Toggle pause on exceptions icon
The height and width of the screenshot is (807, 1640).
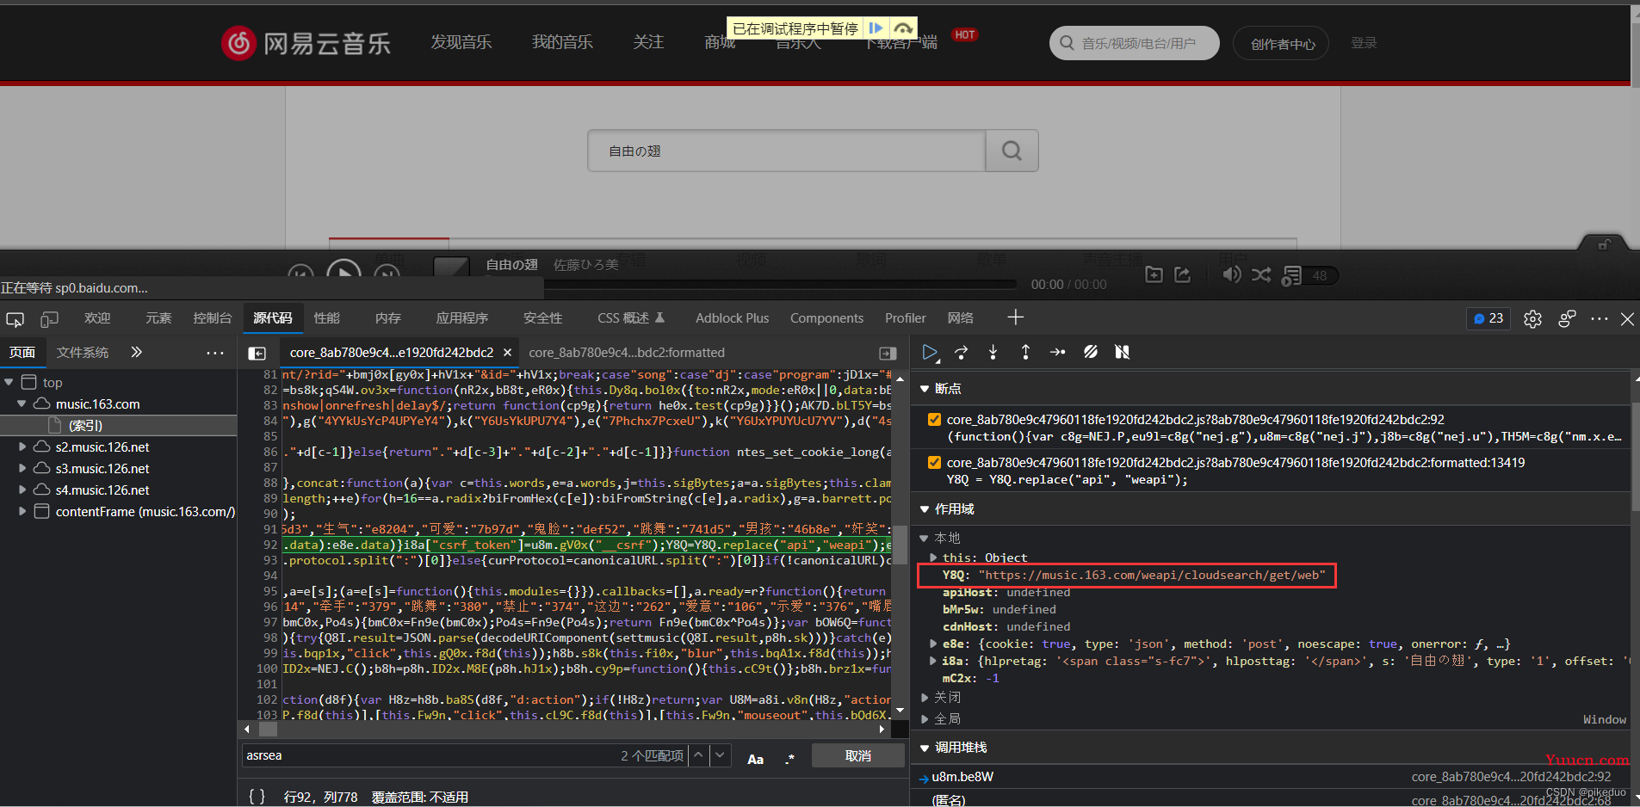(x=1122, y=352)
